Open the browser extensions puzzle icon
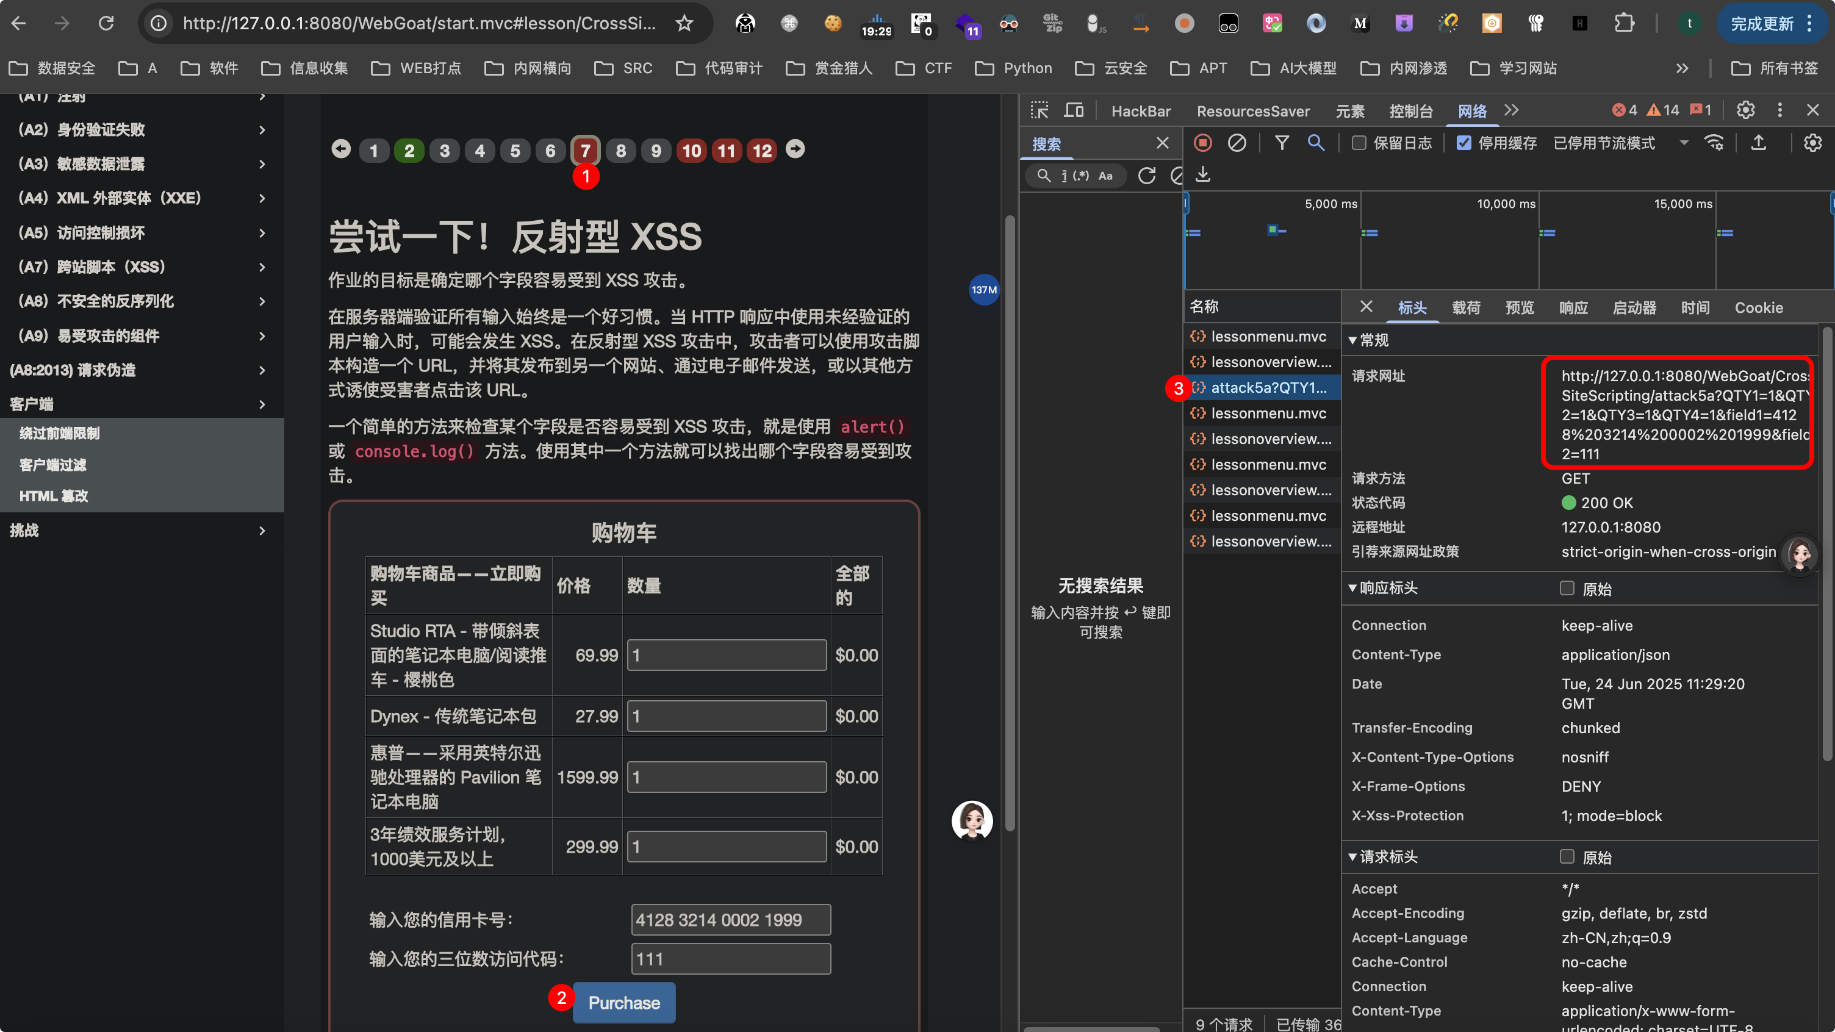This screenshot has height=1032, width=1835. click(1624, 23)
